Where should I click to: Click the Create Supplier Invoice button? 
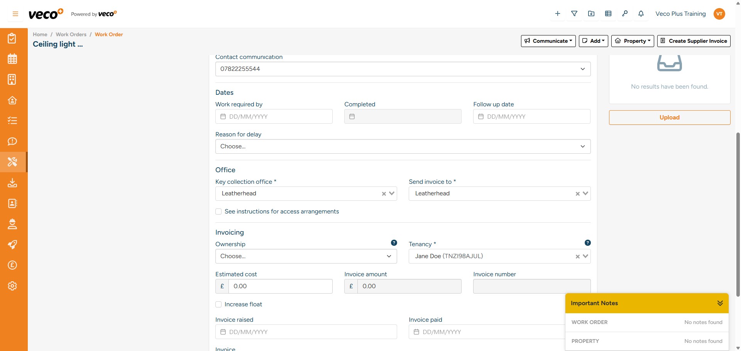[694, 41]
